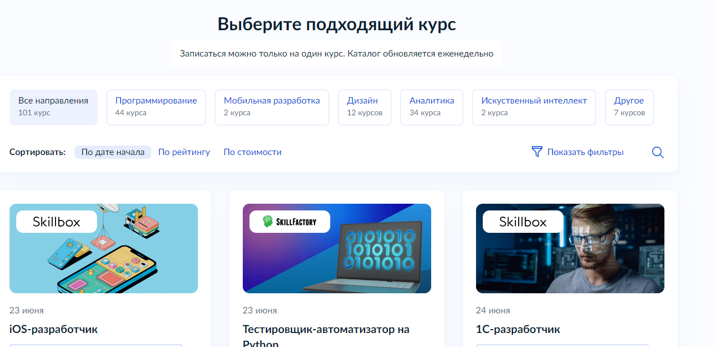The height and width of the screenshot is (347, 716).
Task: Switch to the Программирование category
Action: coord(156,107)
